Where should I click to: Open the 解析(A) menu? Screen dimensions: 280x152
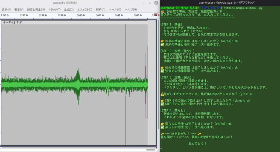tap(101, 10)
